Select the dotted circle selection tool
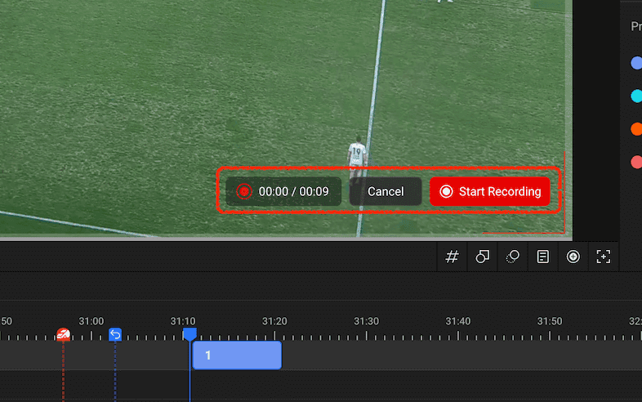This screenshot has height=402, width=642. (x=513, y=257)
